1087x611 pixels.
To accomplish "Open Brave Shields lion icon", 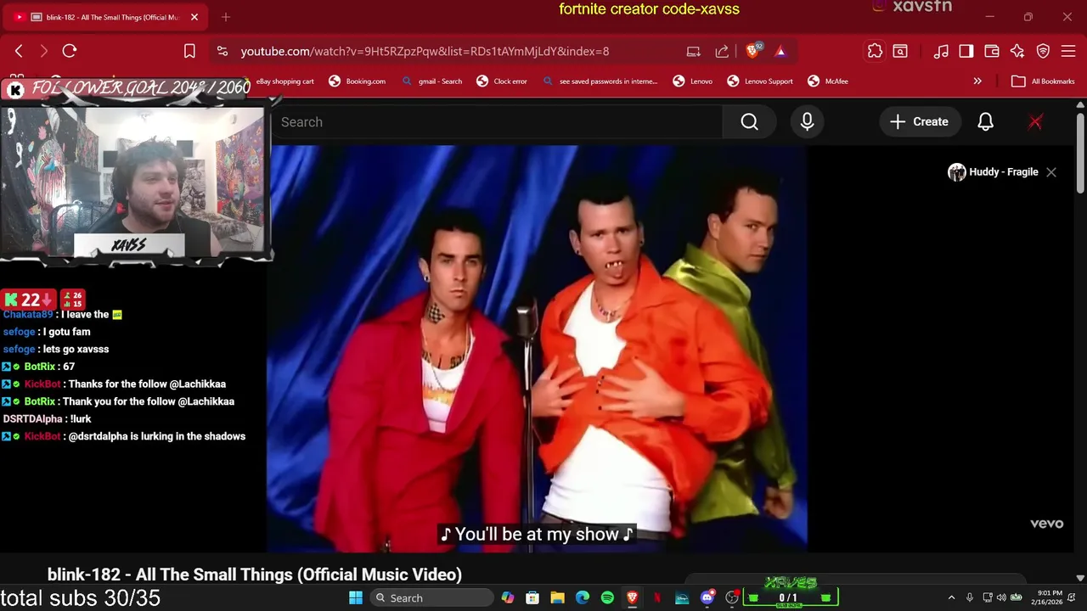I will coord(753,51).
